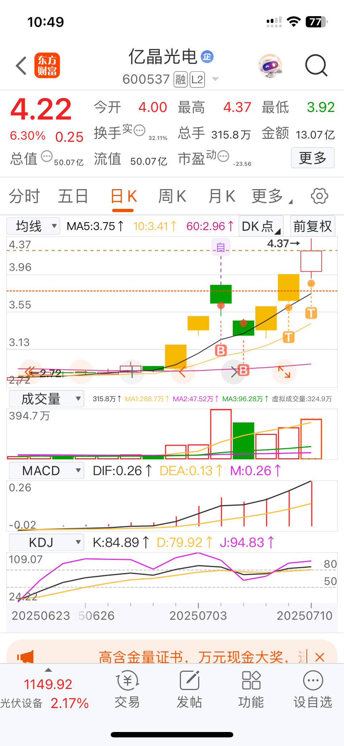Tap the 亿晶光电 stock name title

(x=163, y=57)
